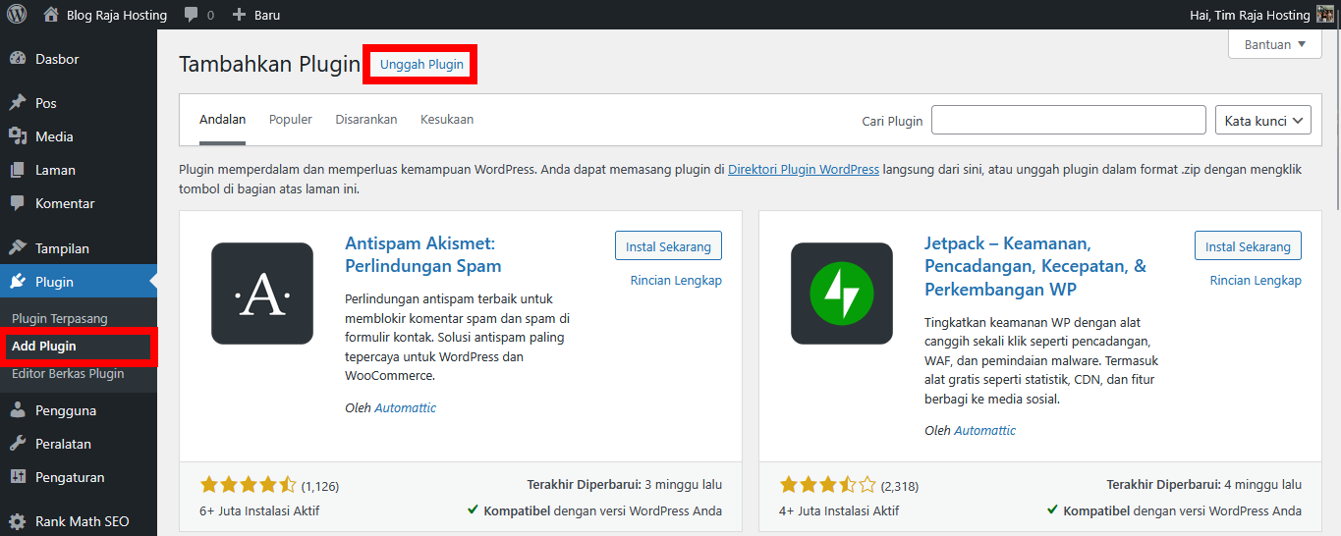Viewport: 1341px width, 536px height.
Task: Open the Direktori Plugin WordPress link
Action: [x=804, y=170]
